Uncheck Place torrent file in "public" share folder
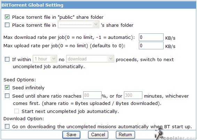The image size is (197, 140). coord(7,17)
